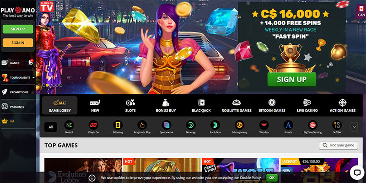
Task: Click the As Seen On TV badge
Action: coord(47,6)
